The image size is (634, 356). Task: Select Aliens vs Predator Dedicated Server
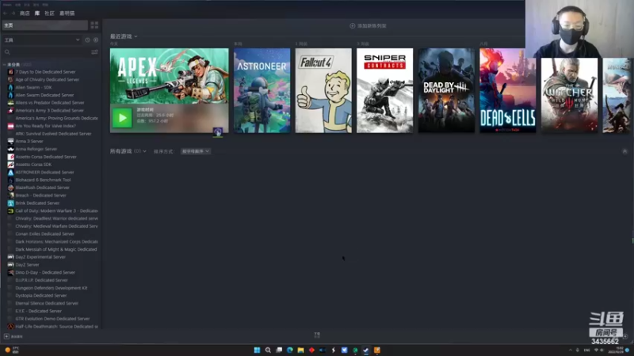click(x=50, y=103)
